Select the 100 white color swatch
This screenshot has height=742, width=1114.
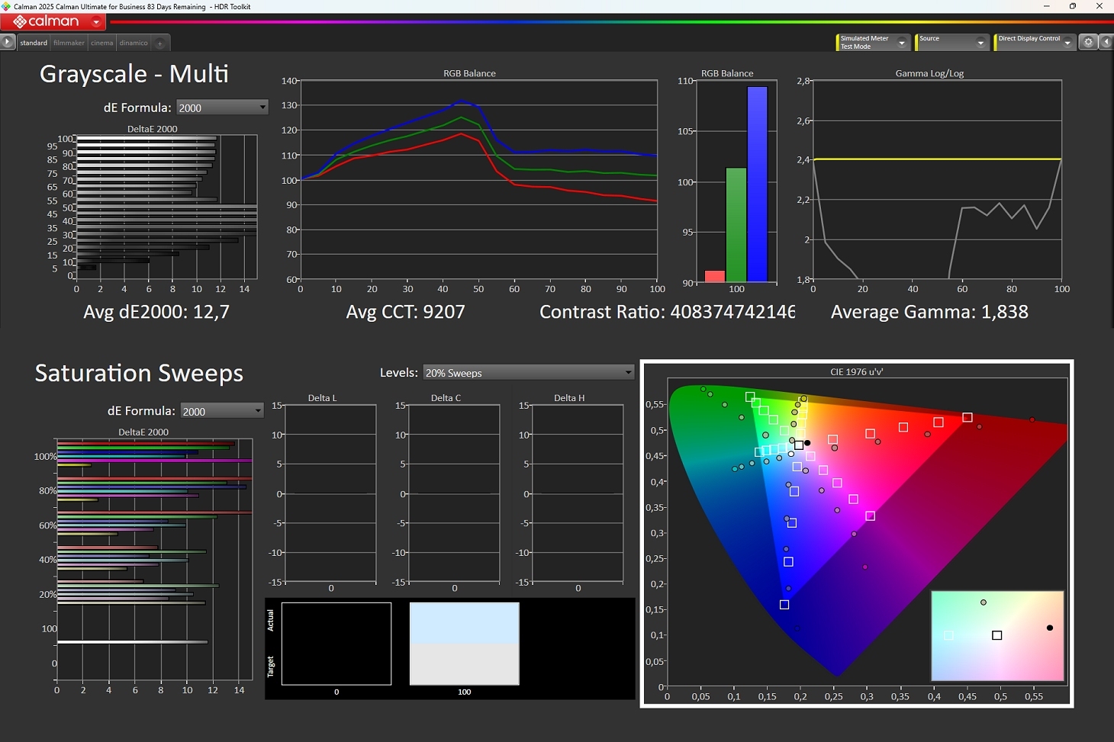coord(464,644)
